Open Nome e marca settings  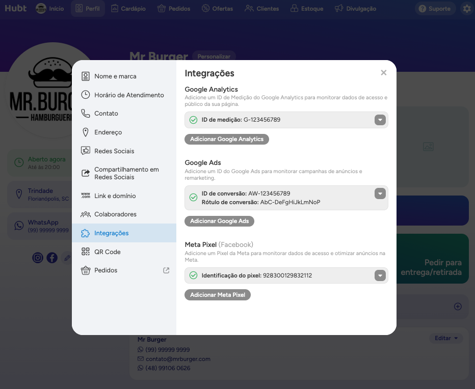point(124,76)
